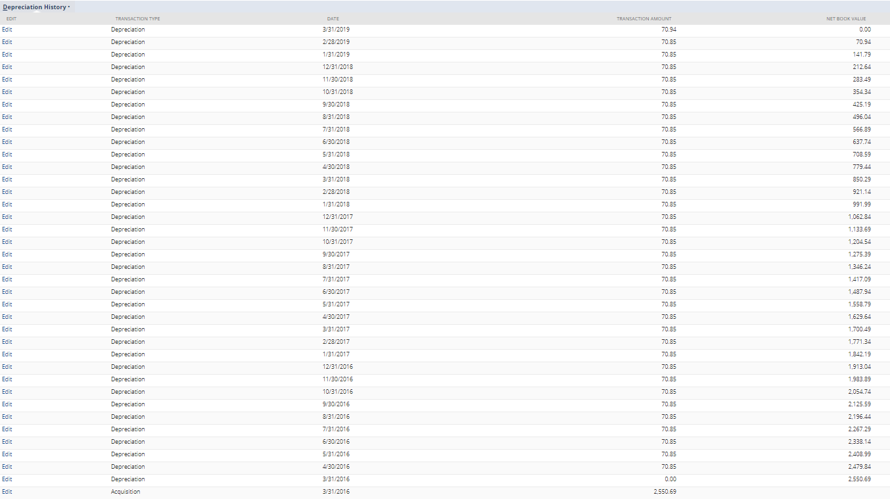The height and width of the screenshot is (499, 890).
Task: Click Edit for the 4/30/2017 depreciation
Action: tap(7, 317)
